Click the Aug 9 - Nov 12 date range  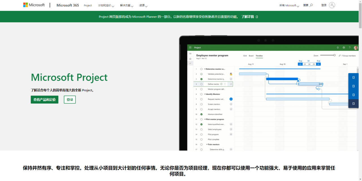pos(201,58)
